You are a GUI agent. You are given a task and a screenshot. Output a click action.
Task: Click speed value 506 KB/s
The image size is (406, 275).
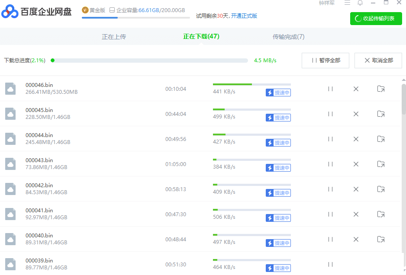224,217
